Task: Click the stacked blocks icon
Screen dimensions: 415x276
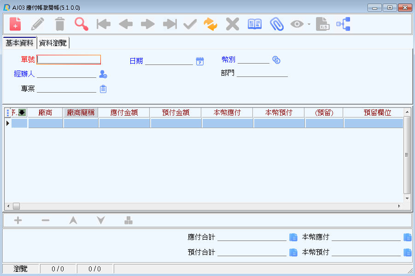Action: (129, 220)
